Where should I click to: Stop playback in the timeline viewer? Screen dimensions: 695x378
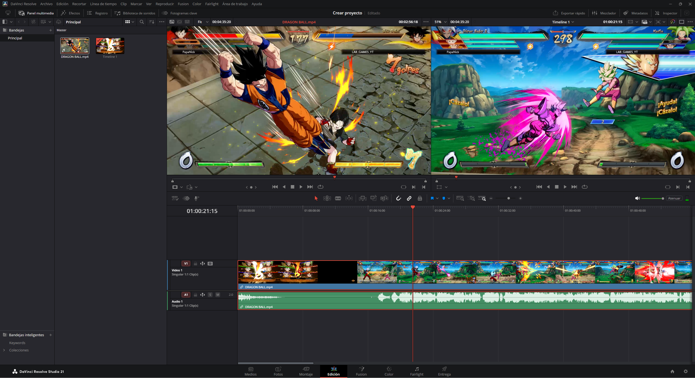[557, 187]
